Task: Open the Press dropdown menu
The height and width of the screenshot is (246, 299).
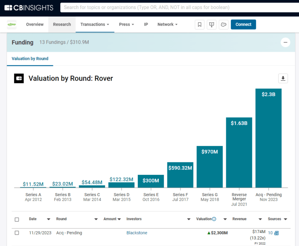Action: [x=126, y=25]
